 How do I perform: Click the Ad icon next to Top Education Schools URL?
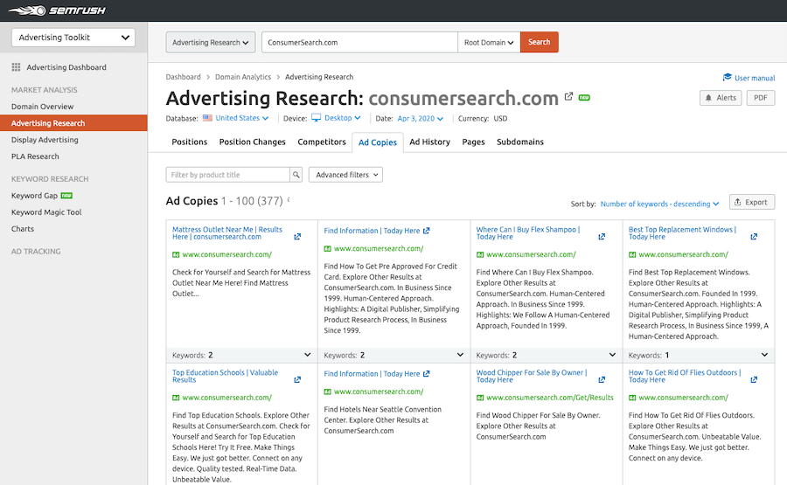tap(176, 398)
